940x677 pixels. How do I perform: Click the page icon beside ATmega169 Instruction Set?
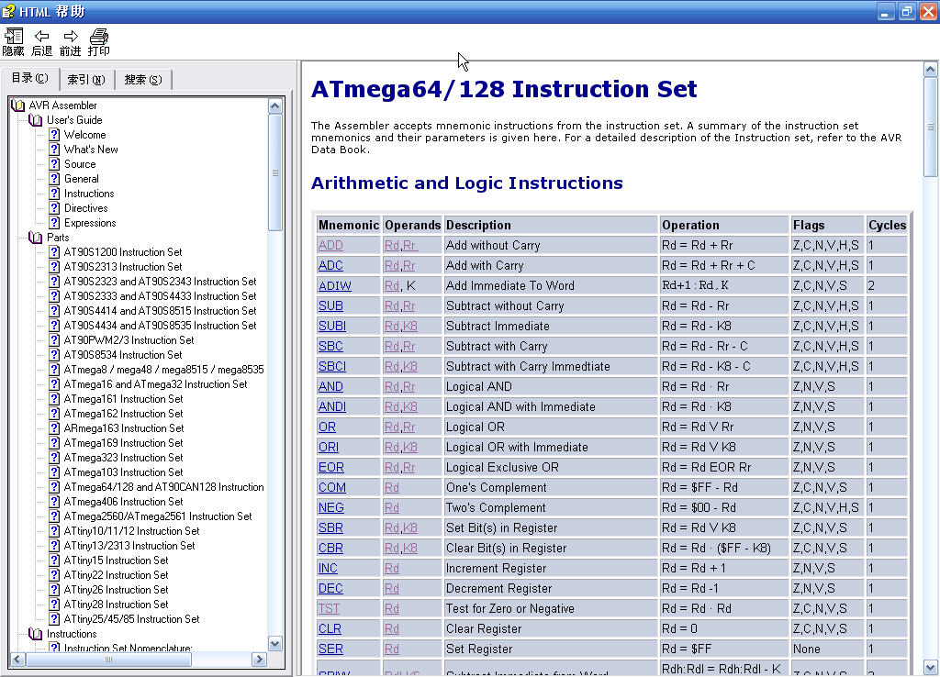[54, 443]
